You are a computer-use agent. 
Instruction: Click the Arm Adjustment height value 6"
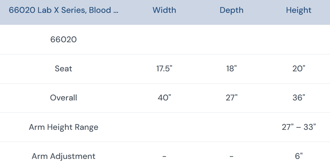[x=299, y=156]
